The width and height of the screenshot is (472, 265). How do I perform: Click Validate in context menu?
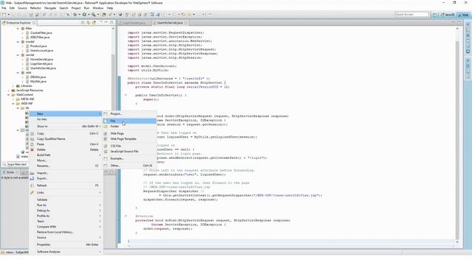(x=66, y=199)
